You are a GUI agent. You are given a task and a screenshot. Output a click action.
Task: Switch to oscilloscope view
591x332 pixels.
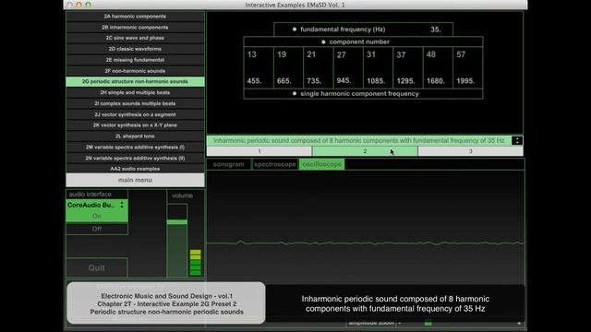tap(322, 164)
